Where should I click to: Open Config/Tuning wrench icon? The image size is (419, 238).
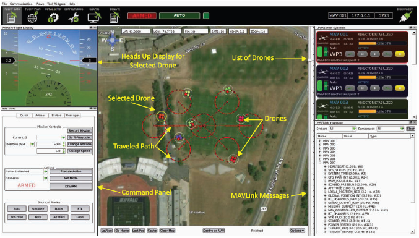pyautogui.click(x=73, y=17)
